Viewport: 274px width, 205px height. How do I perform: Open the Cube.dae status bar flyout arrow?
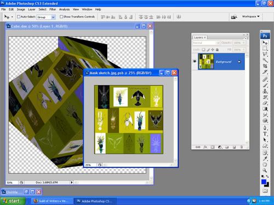(x=72, y=182)
